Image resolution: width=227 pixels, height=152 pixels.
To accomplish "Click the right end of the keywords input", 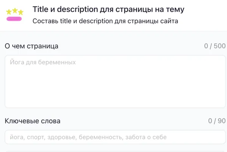I will point(216,137).
